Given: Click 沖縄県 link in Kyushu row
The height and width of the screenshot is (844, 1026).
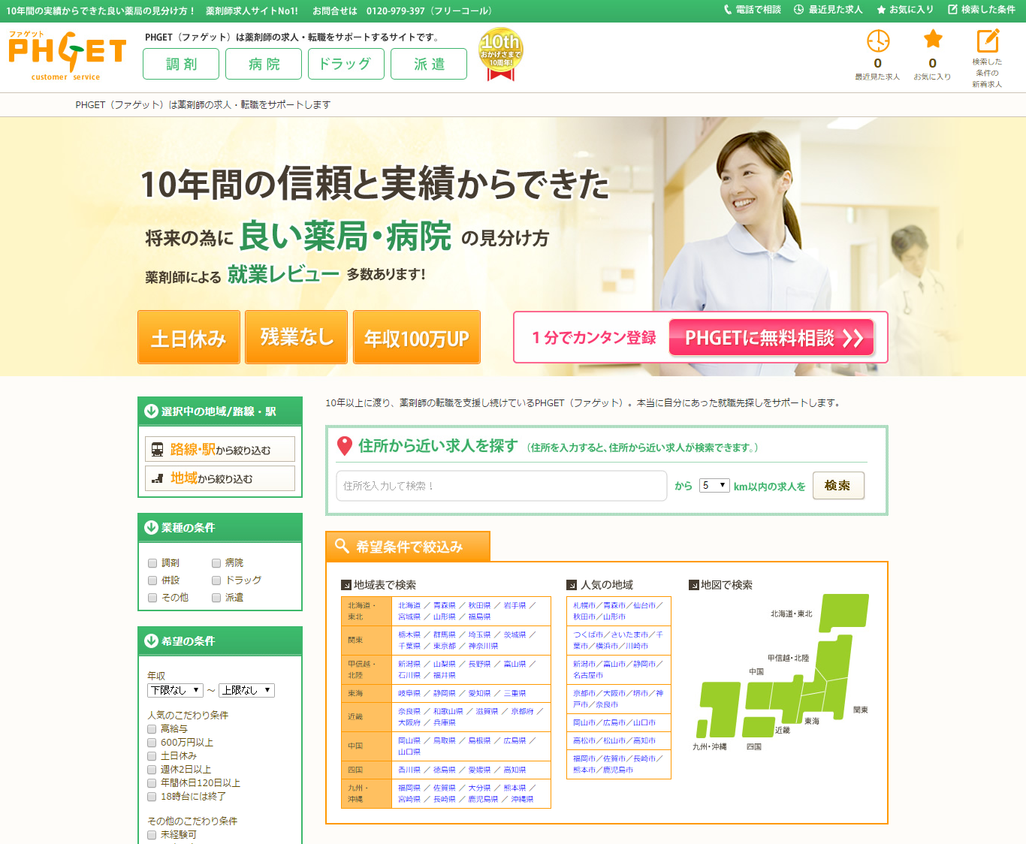Looking at the screenshot, I should tap(522, 799).
